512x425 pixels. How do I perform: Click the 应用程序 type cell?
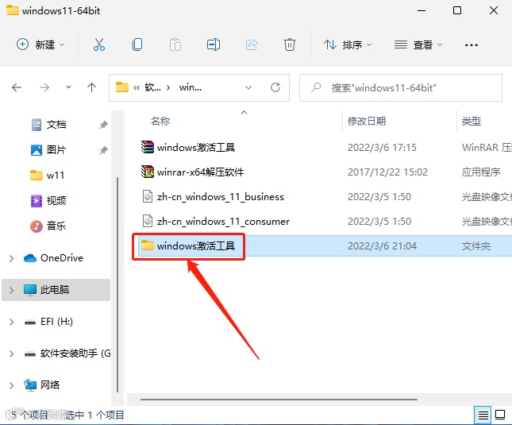click(x=481, y=172)
